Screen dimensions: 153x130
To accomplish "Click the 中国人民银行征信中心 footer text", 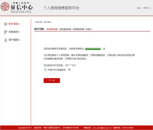I will click(52, 128).
